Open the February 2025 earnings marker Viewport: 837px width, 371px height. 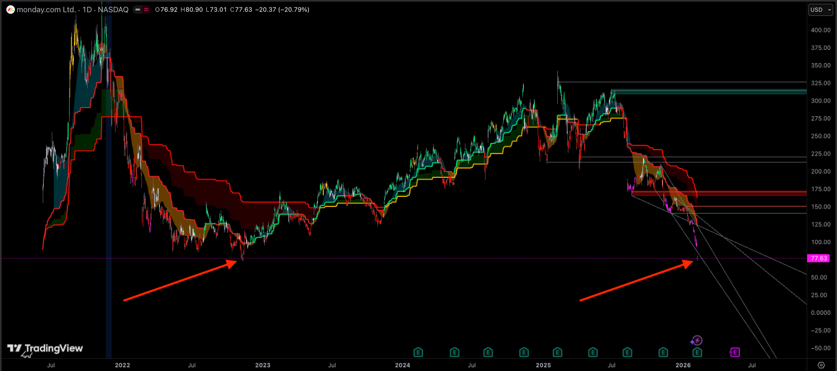point(557,352)
